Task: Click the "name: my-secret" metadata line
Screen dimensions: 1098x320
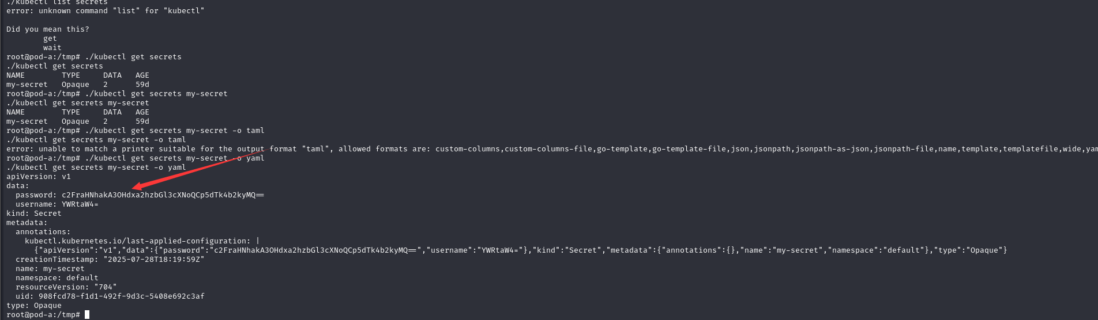Action: 50,269
